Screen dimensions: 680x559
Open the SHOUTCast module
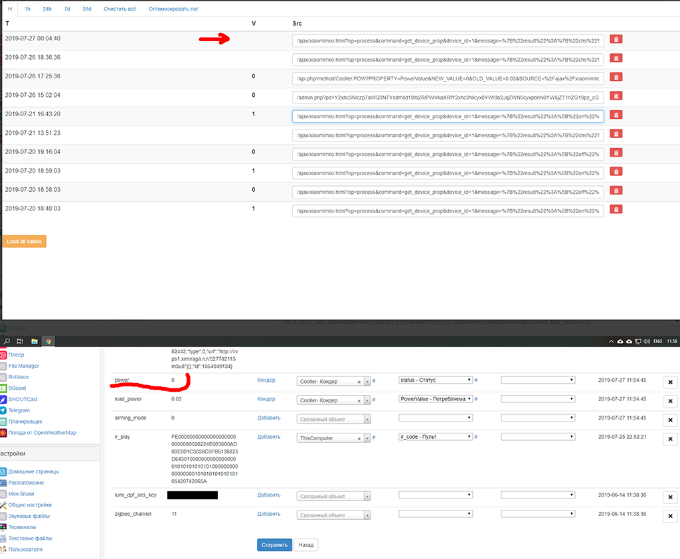click(23, 399)
